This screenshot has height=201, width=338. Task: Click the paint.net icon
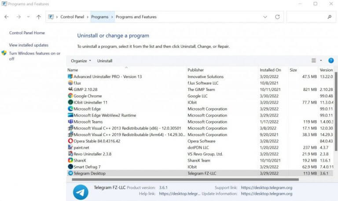tap(70, 147)
